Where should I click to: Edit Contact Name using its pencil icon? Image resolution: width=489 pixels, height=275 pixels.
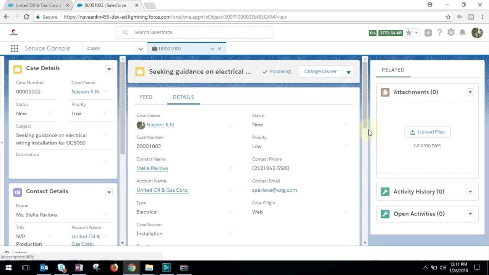[231, 168]
